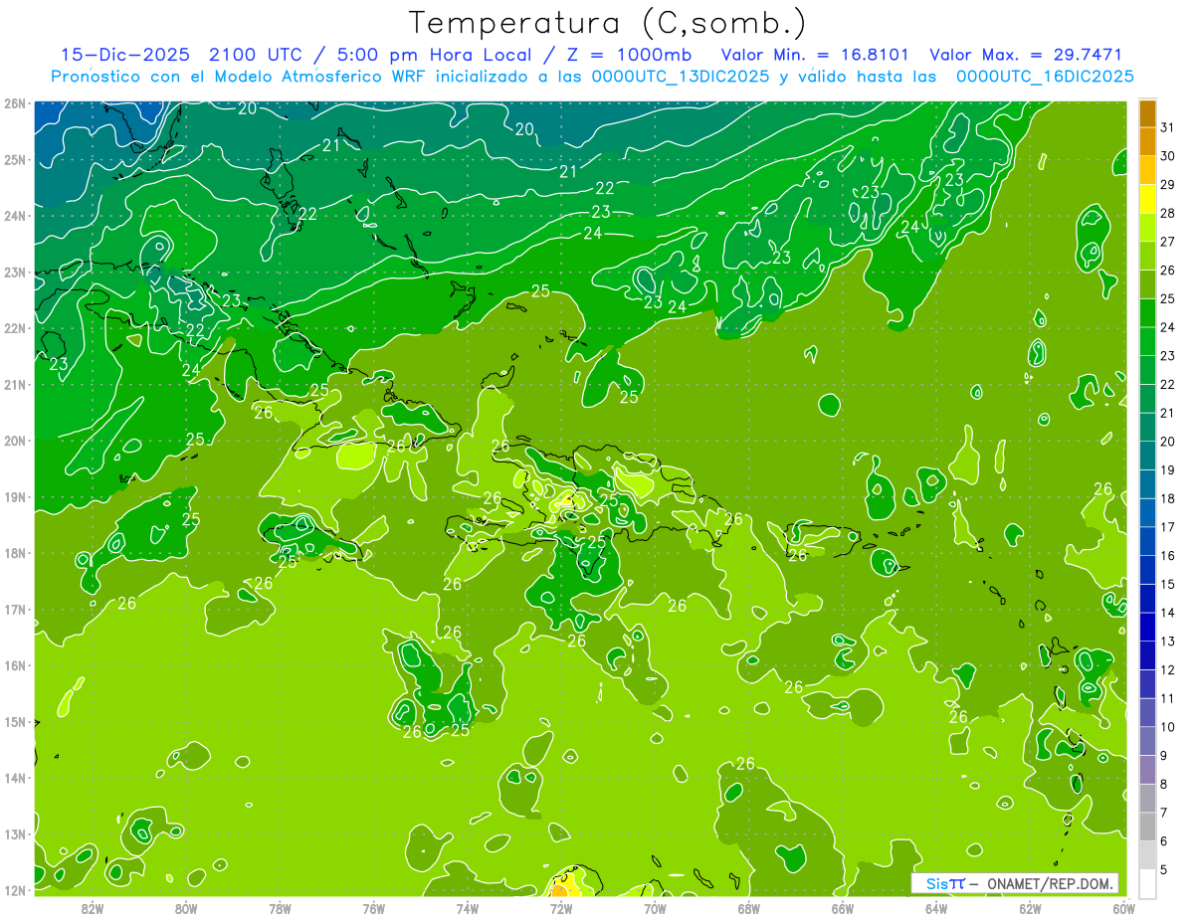Click the 'Z = 1000mb' level label

(x=628, y=55)
